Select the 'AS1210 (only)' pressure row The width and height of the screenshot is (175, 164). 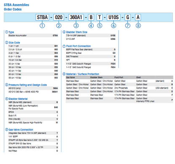[x=33, y=88]
